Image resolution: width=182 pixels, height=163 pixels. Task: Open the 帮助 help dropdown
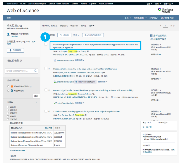pos(158,4)
